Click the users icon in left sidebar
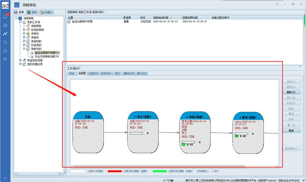 [x=5, y=51]
